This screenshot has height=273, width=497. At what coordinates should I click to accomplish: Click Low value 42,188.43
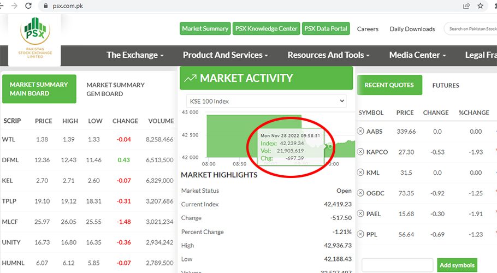click(x=338, y=259)
